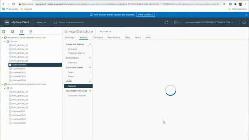Image resolution: width=249 pixels, height=140 pixels.
Task: Open the VMs tab
Action: [x=148, y=37]
